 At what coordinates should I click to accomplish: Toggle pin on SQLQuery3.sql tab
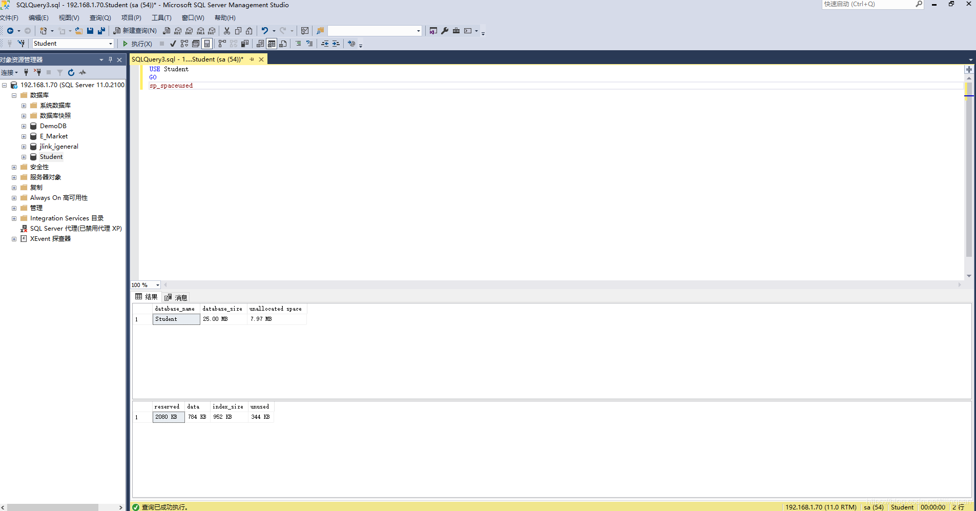point(252,59)
